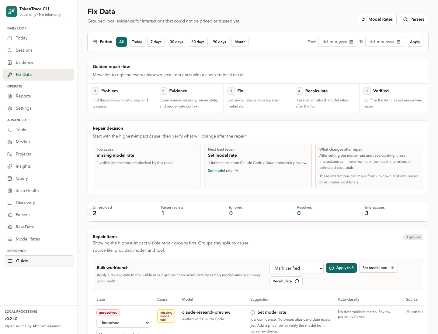Click the Sessions search icon in sidebar
This screenshot has height=334, width=438.
click(10, 50)
